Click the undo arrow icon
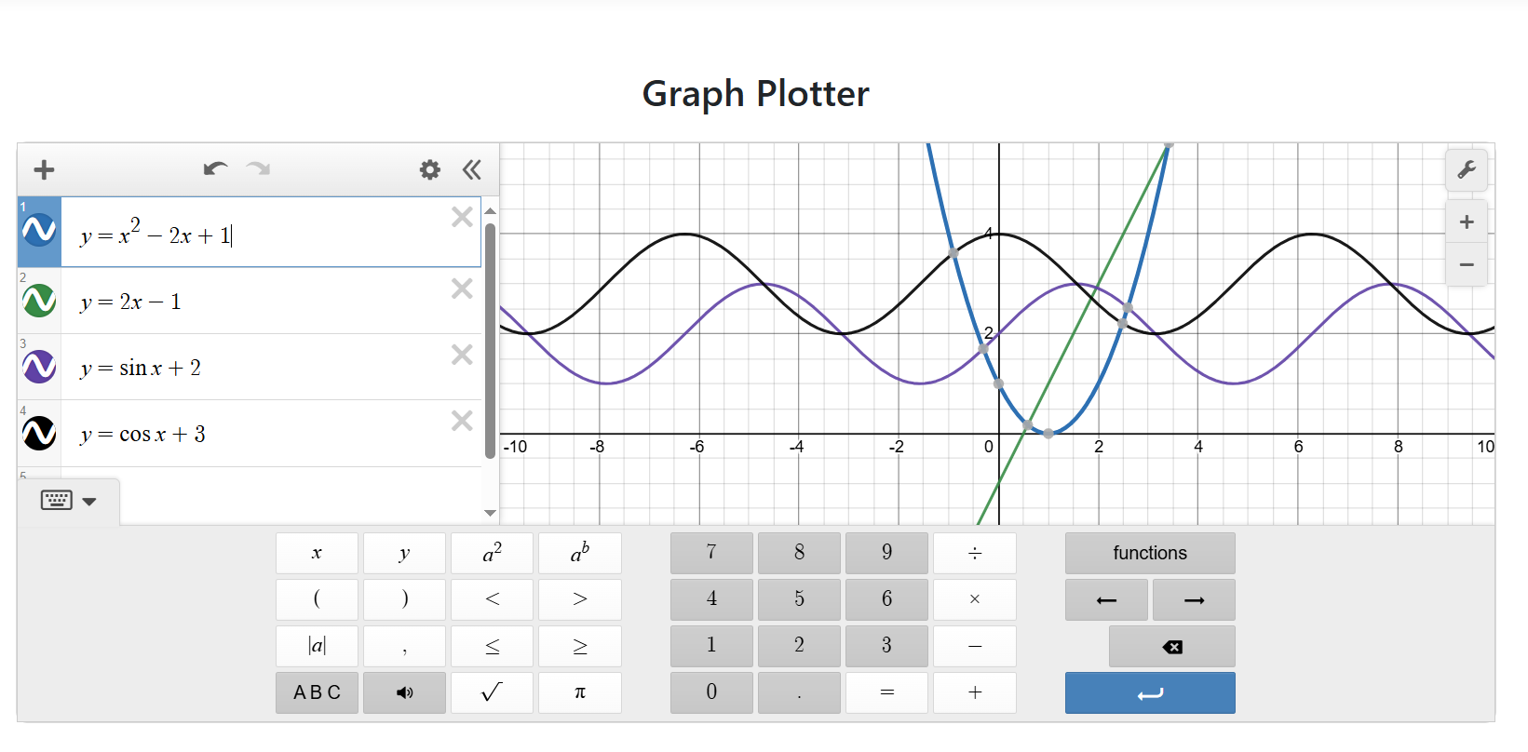 tap(214, 169)
